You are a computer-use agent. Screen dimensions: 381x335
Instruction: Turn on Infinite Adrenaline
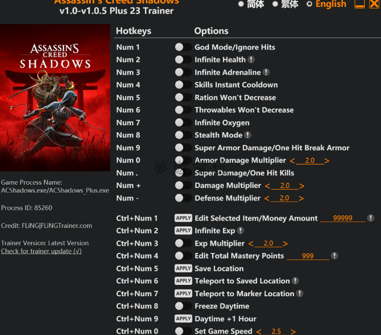(x=183, y=72)
